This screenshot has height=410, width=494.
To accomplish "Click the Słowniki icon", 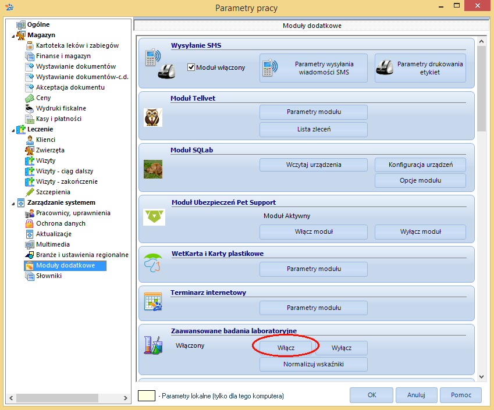I will click(30, 276).
